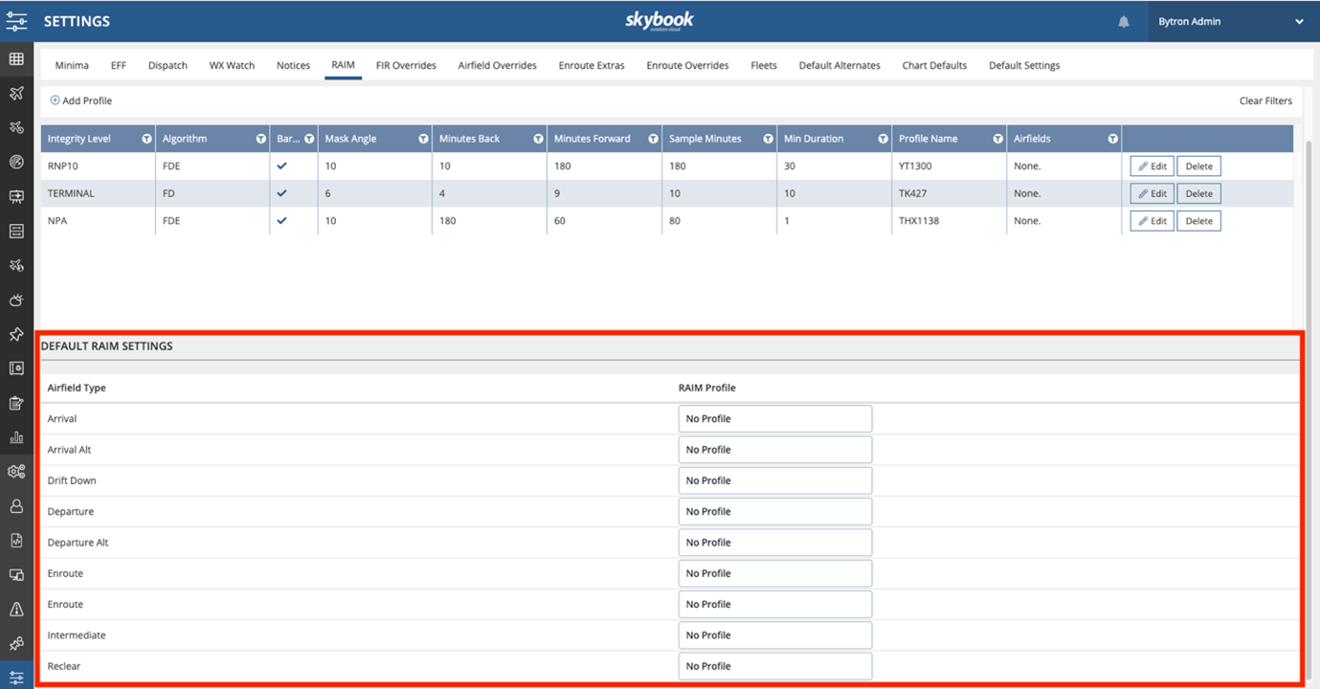Click the Baro checkmark in RNP10 row
The width and height of the screenshot is (1320, 689).
[x=281, y=166]
